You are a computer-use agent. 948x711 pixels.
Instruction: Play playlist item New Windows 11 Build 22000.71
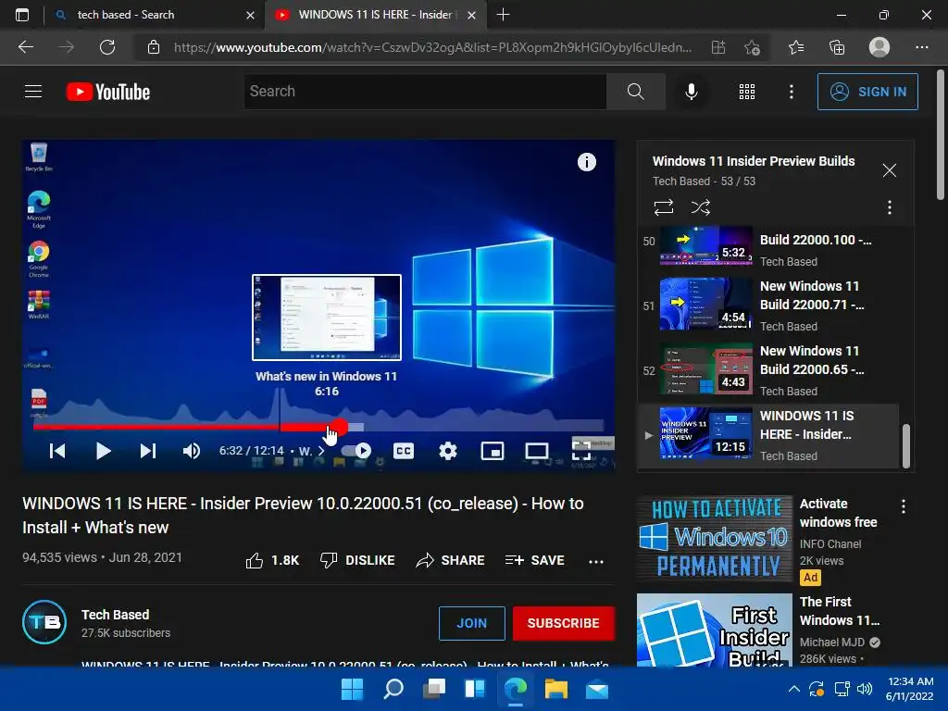(x=768, y=306)
